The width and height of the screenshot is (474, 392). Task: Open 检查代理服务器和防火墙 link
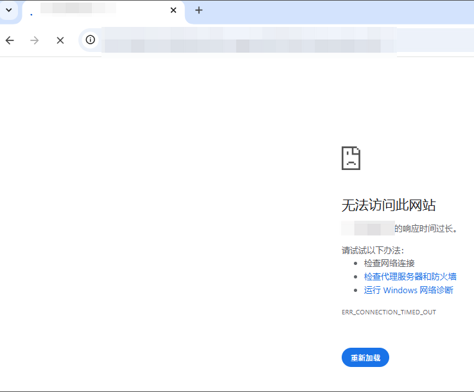(410, 277)
